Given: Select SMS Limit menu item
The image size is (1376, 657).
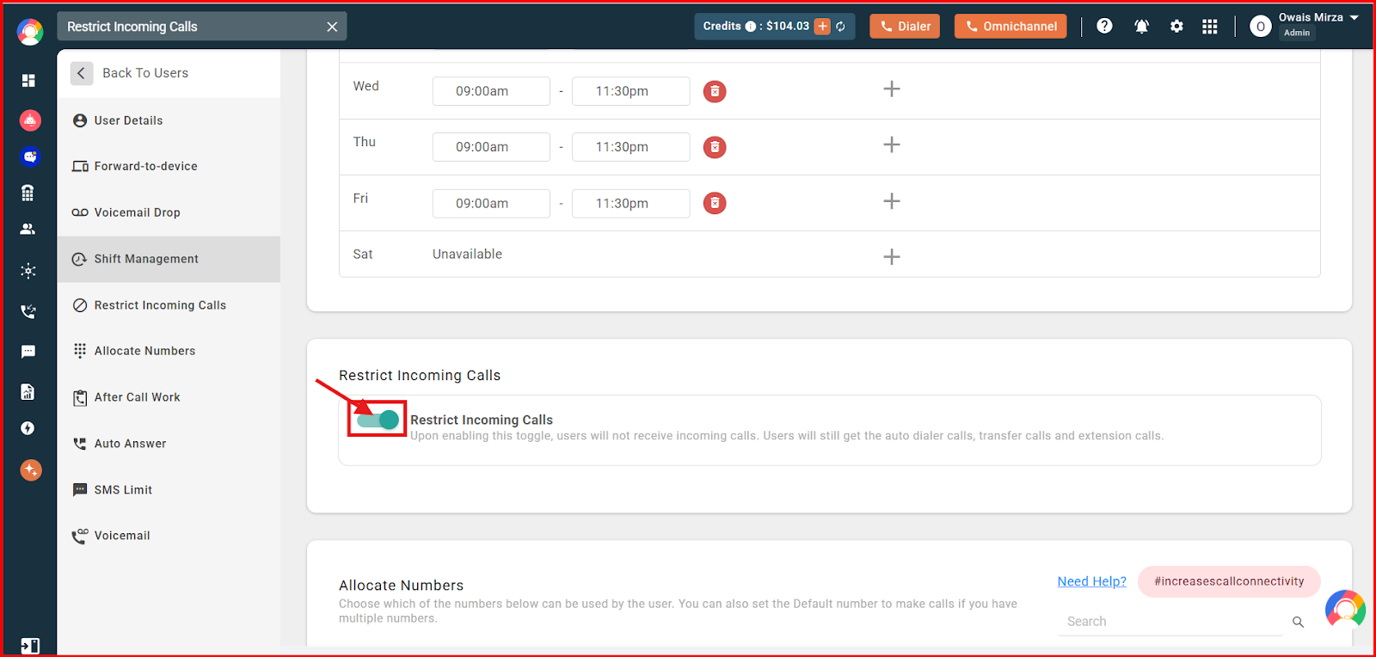Looking at the screenshot, I should pyautogui.click(x=169, y=490).
